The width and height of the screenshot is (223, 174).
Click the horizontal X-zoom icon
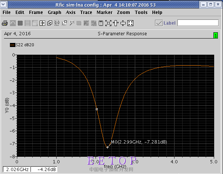click(x=116, y=23)
